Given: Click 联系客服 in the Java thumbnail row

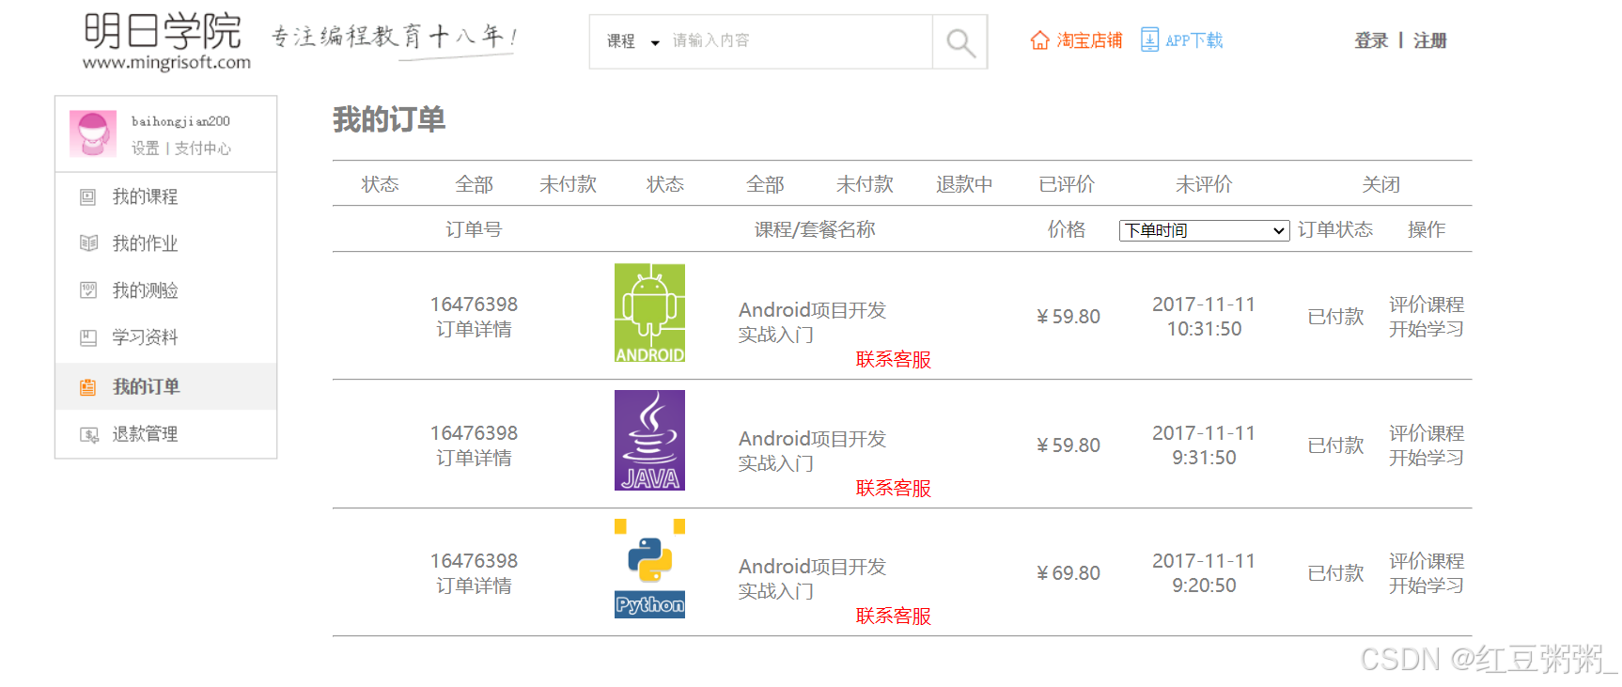Looking at the screenshot, I should tap(893, 489).
